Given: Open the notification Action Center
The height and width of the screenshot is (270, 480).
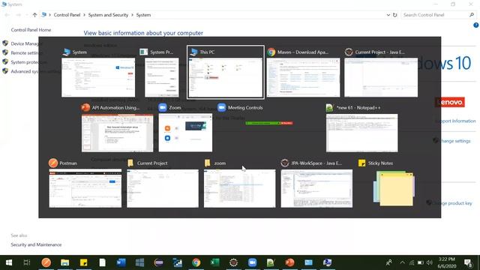Looking at the screenshot, I should point(468,262).
